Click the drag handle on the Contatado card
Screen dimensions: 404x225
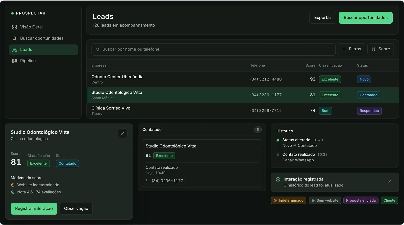point(257,145)
